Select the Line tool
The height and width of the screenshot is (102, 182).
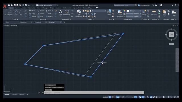coord(5,12)
